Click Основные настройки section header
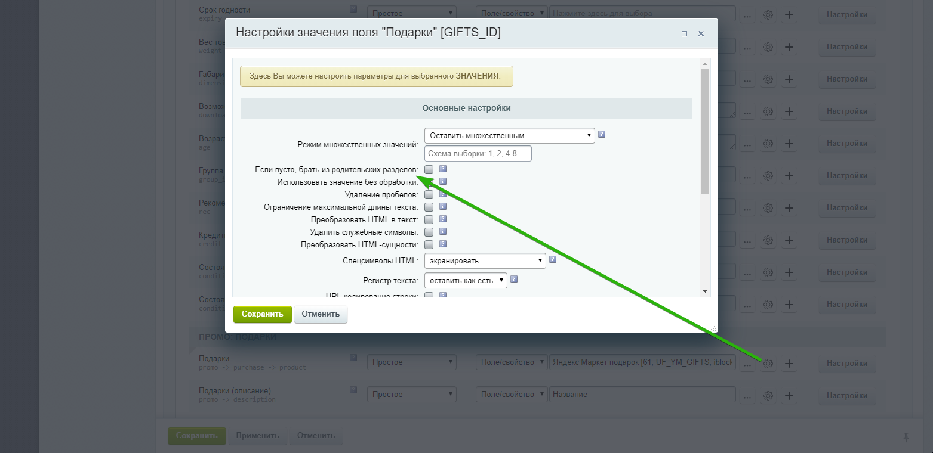Image resolution: width=933 pixels, height=453 pixels. click(466, 108)
